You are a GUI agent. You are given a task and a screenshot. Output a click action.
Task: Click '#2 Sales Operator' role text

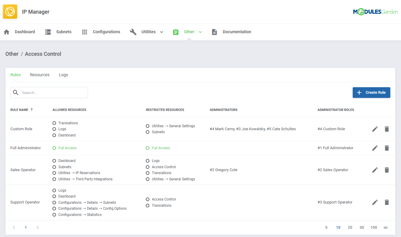click(333, 170)
